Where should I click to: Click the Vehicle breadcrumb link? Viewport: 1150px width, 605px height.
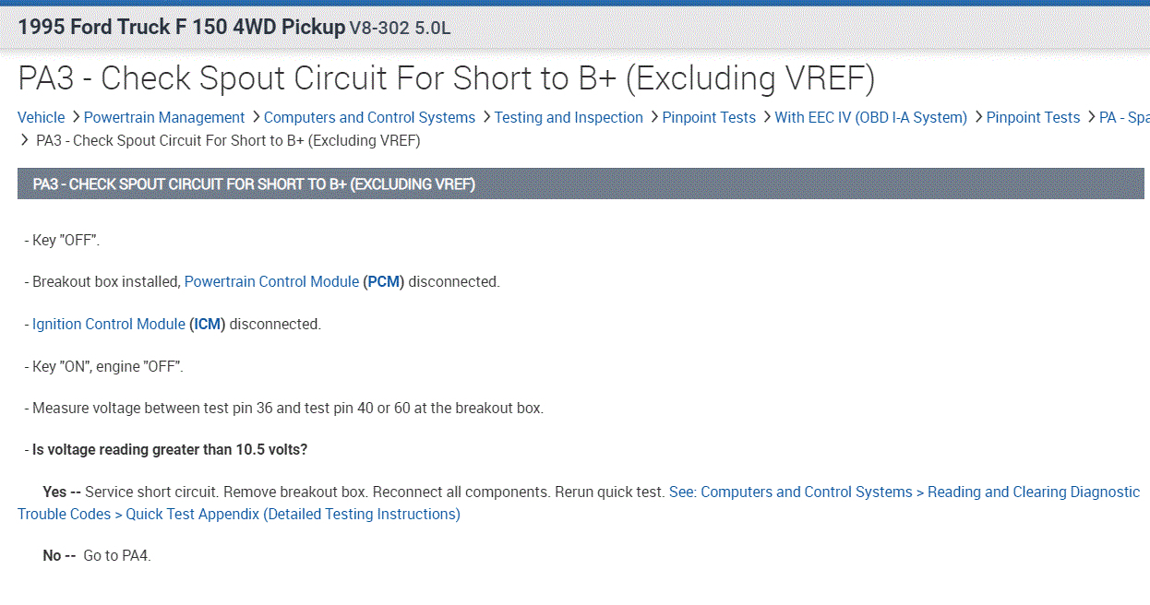coord(41,117)
